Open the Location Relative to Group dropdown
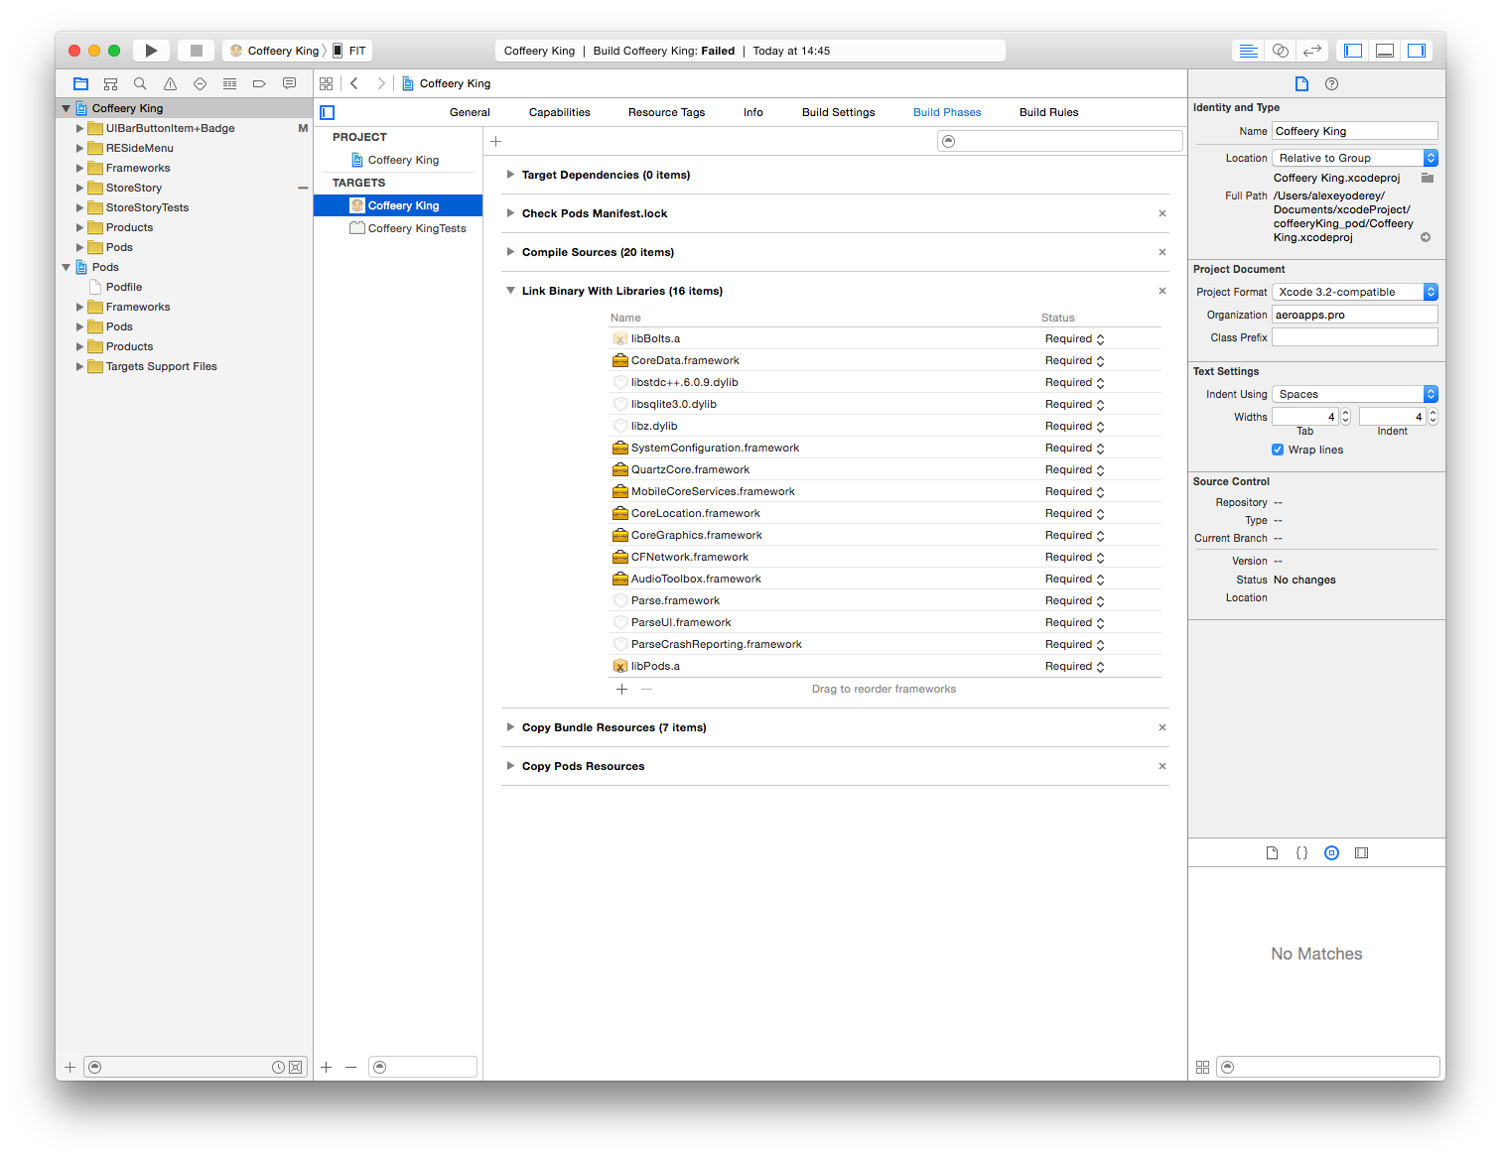The height and width of the screenshot is (1160, 1501). click(1355, 159)
